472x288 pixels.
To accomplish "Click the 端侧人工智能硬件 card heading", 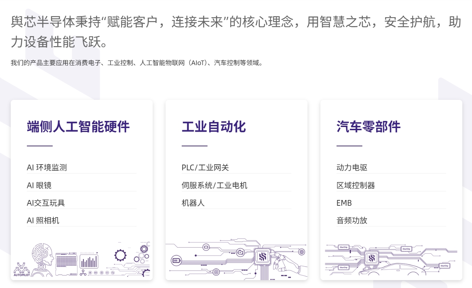I will [78, 127].
